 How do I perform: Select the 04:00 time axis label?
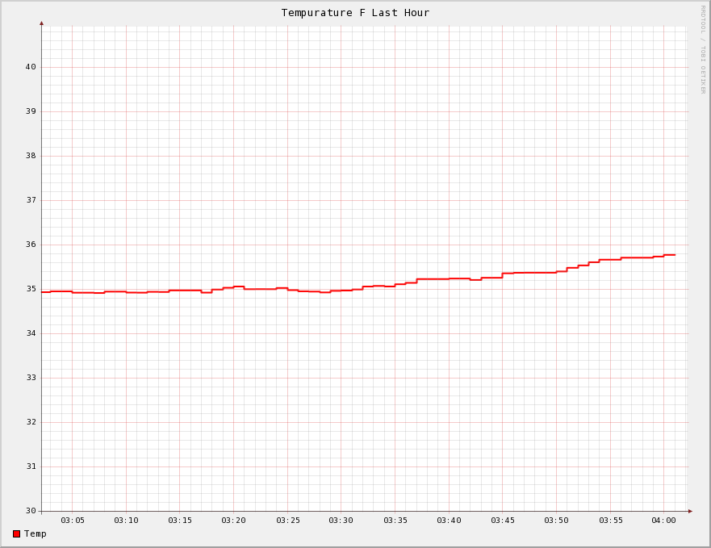coord(663,521)
